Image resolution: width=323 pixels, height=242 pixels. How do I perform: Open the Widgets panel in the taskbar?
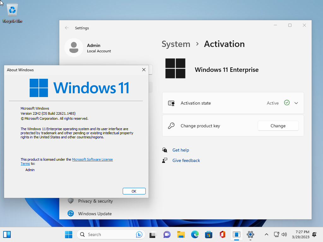7,234
